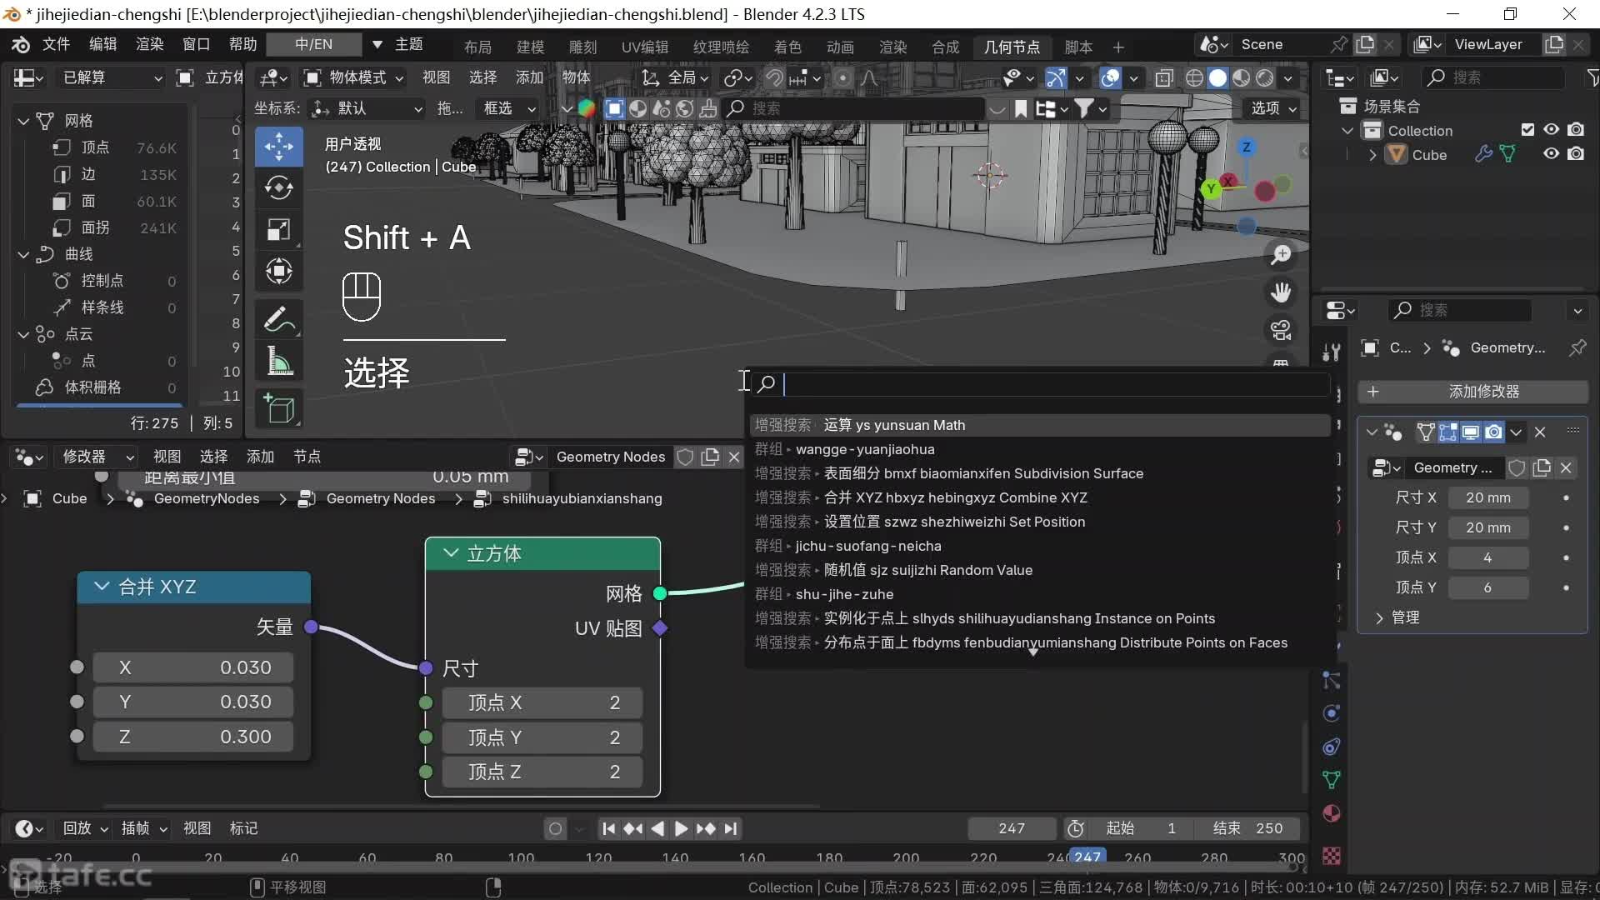Select the Rotate tool icon

coord(278,187)
